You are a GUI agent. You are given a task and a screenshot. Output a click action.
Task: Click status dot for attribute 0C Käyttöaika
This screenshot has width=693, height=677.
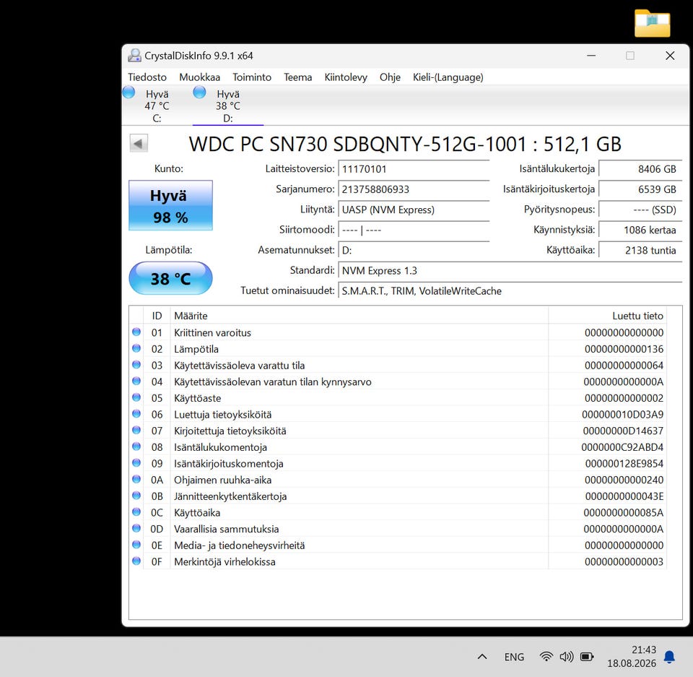click(x=136, y=512)
